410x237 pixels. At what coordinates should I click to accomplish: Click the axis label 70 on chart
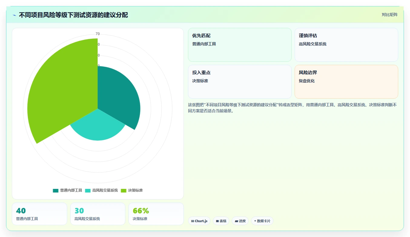point(98,34)
